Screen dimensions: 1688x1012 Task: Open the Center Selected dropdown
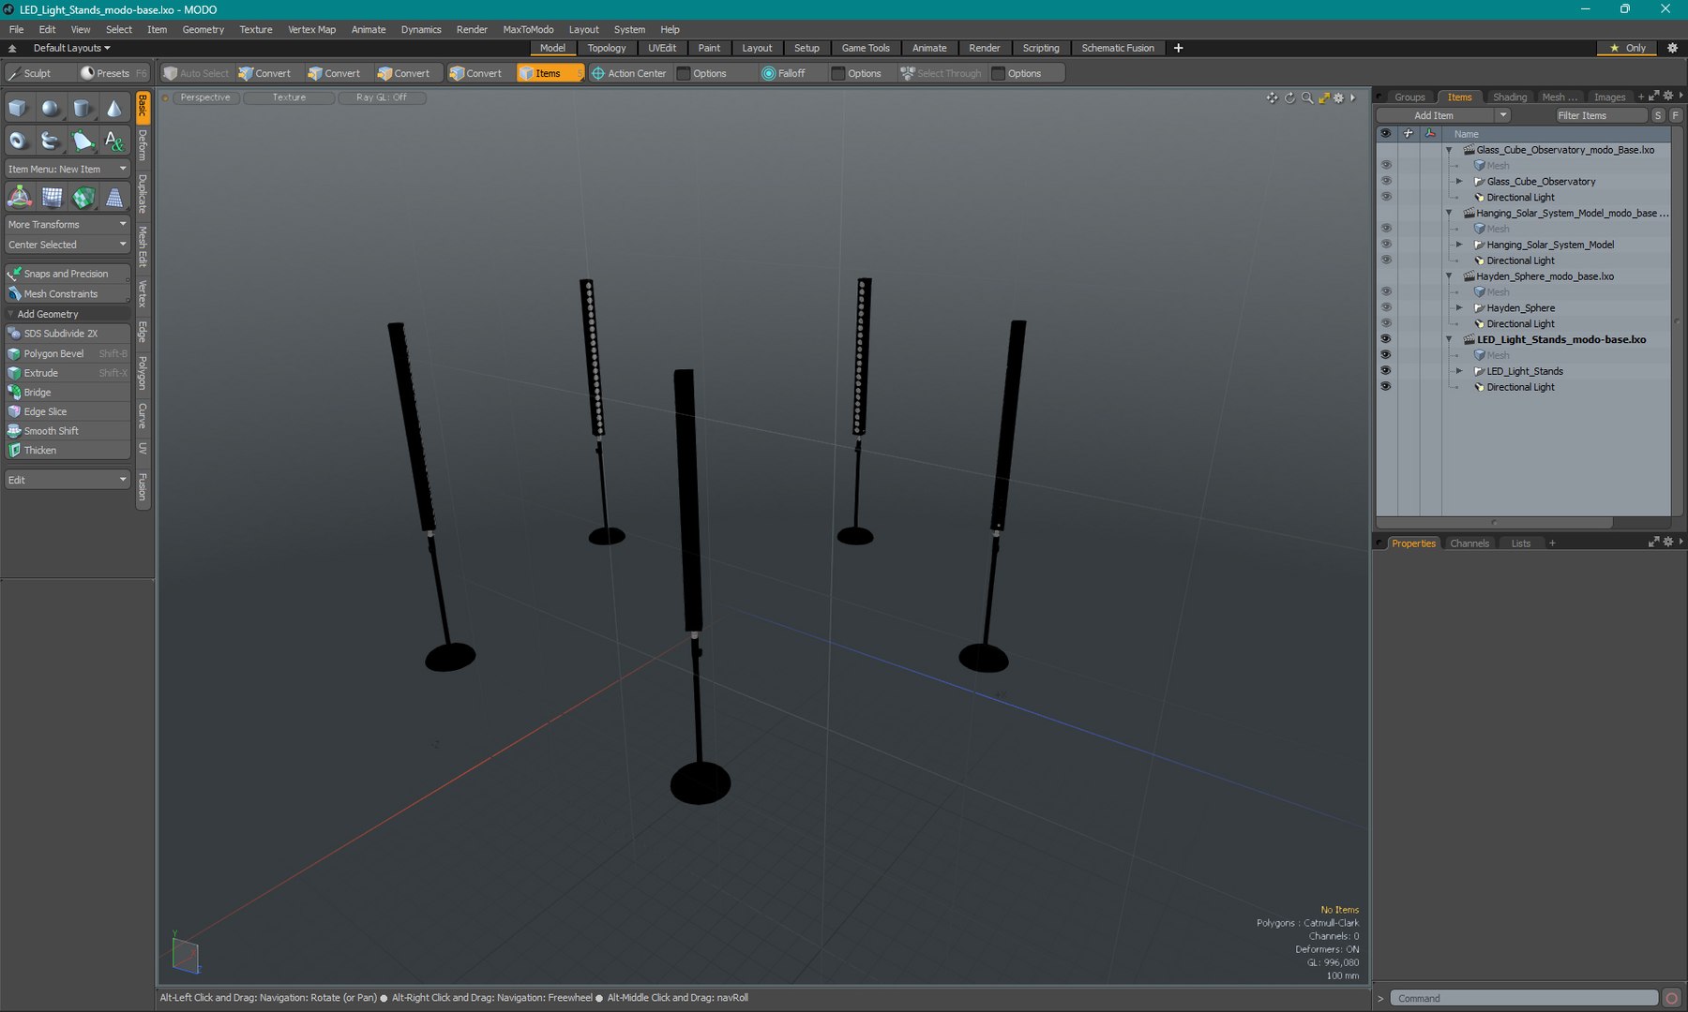point(67,245)
